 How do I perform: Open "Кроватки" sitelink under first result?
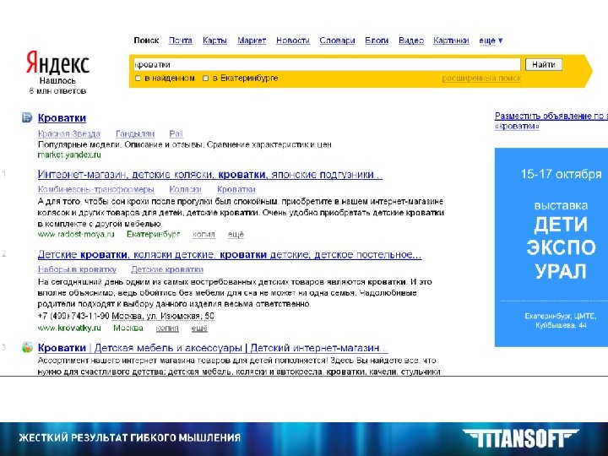[236, 189]
